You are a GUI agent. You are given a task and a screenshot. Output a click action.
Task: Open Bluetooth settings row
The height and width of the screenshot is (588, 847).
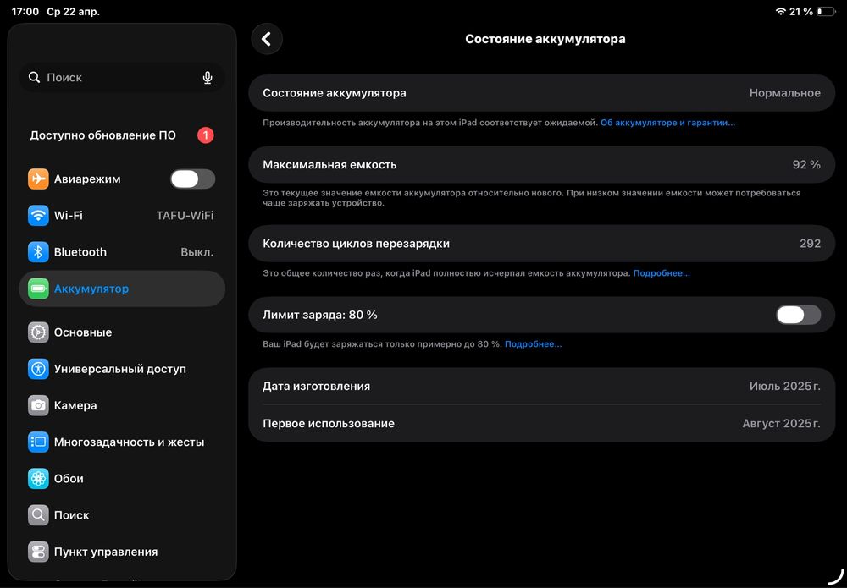[x=122, y=252]
